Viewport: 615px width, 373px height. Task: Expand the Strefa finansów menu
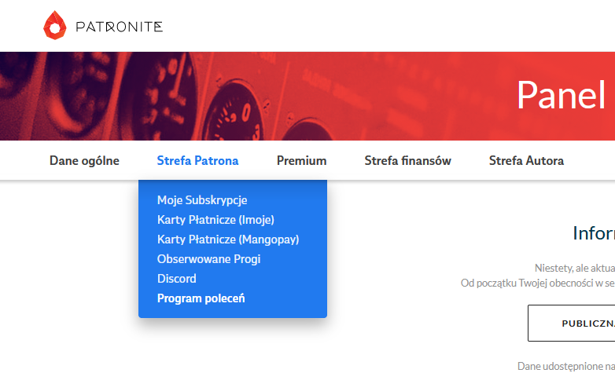407,161
